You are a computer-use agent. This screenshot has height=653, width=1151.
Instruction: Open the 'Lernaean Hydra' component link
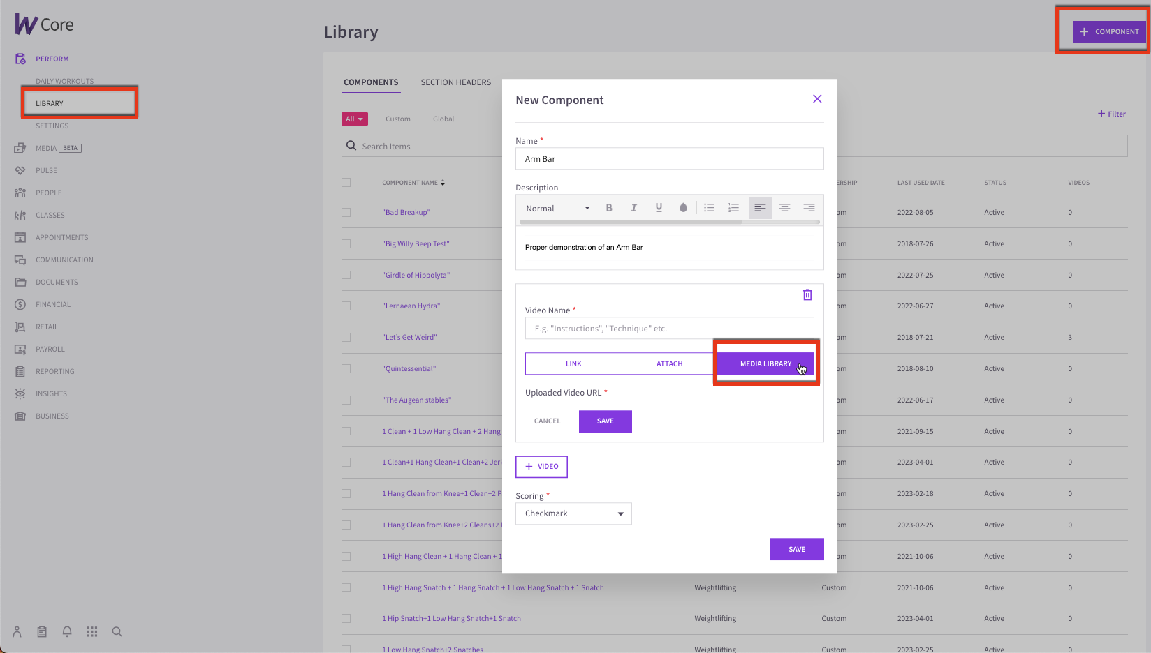pyautogui.click(x=411, y=306)
